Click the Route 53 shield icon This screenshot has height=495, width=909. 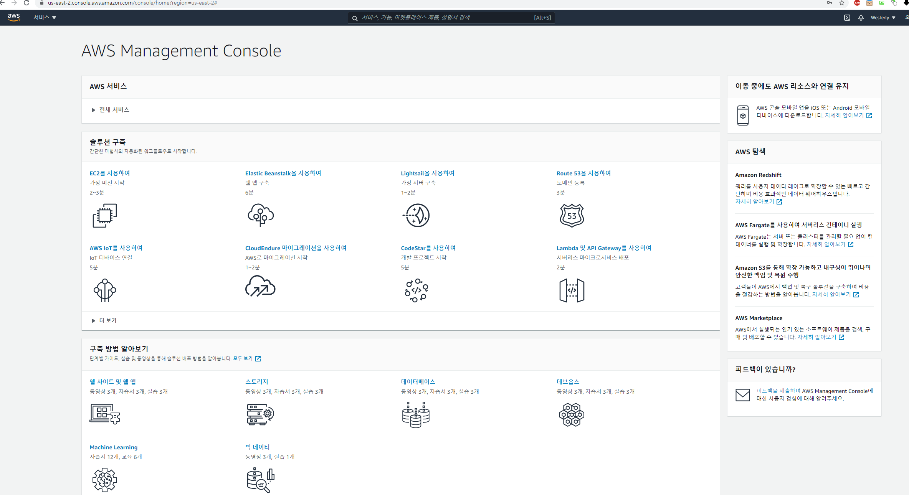click(x=572, y=215)
